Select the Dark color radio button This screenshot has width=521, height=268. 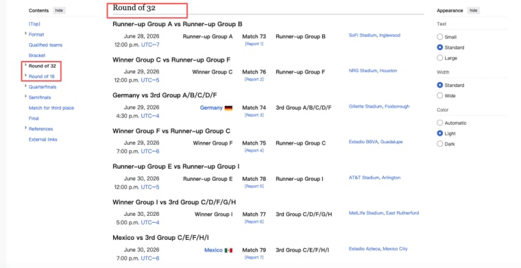[440, 144]
